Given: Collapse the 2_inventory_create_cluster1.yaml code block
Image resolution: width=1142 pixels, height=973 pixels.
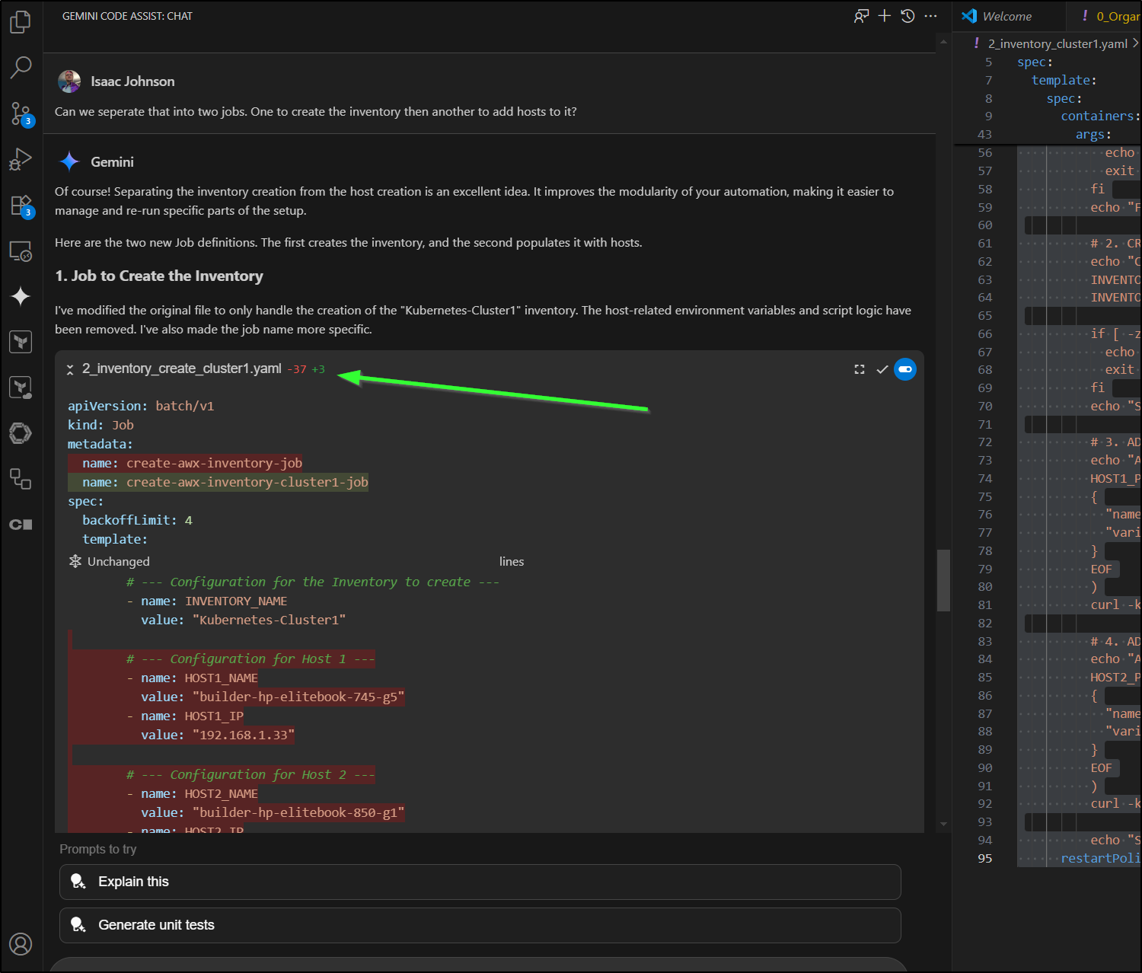Looking at the screenshot, I should pyautogui.click(x=70, y=369).
